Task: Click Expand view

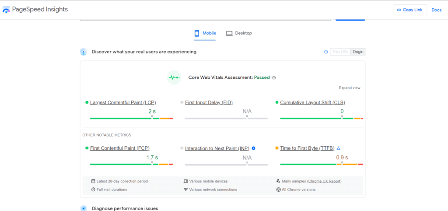Action: click(x=350, y=88)
